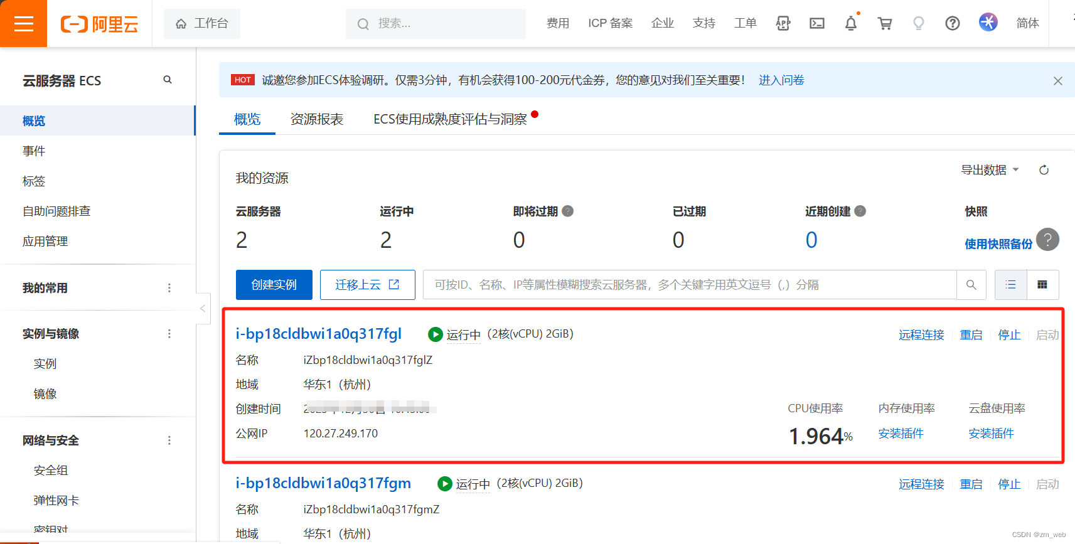Open help question mark icon in top bar
The height and width of the screenshot is (544, 1075).
click(952, 24)
